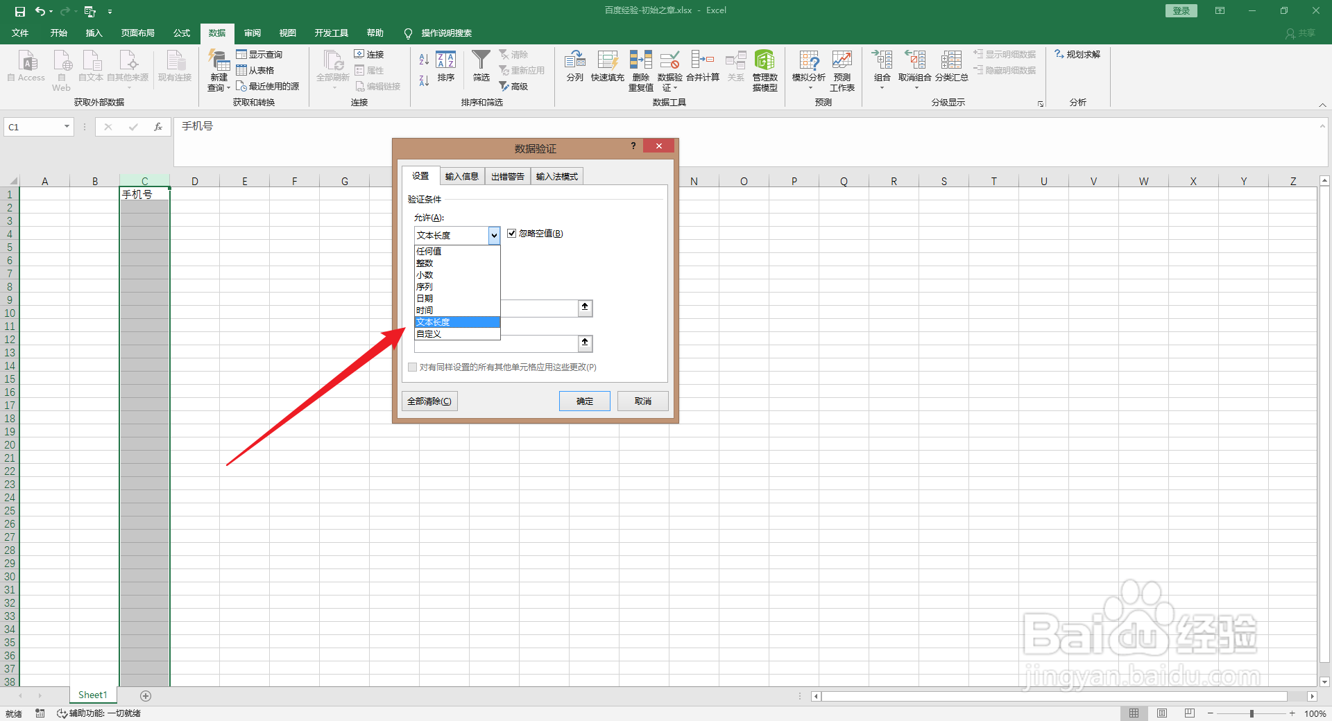Click Sort Z to A descending icon
This screenshot has height=721, width=1332.
tap(424, 80)
